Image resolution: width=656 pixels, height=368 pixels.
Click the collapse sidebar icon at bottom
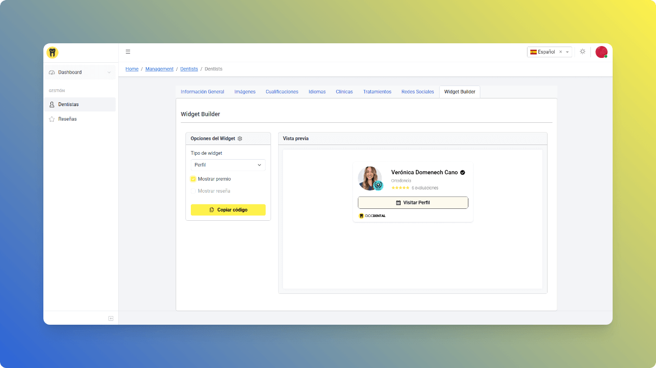111,318
